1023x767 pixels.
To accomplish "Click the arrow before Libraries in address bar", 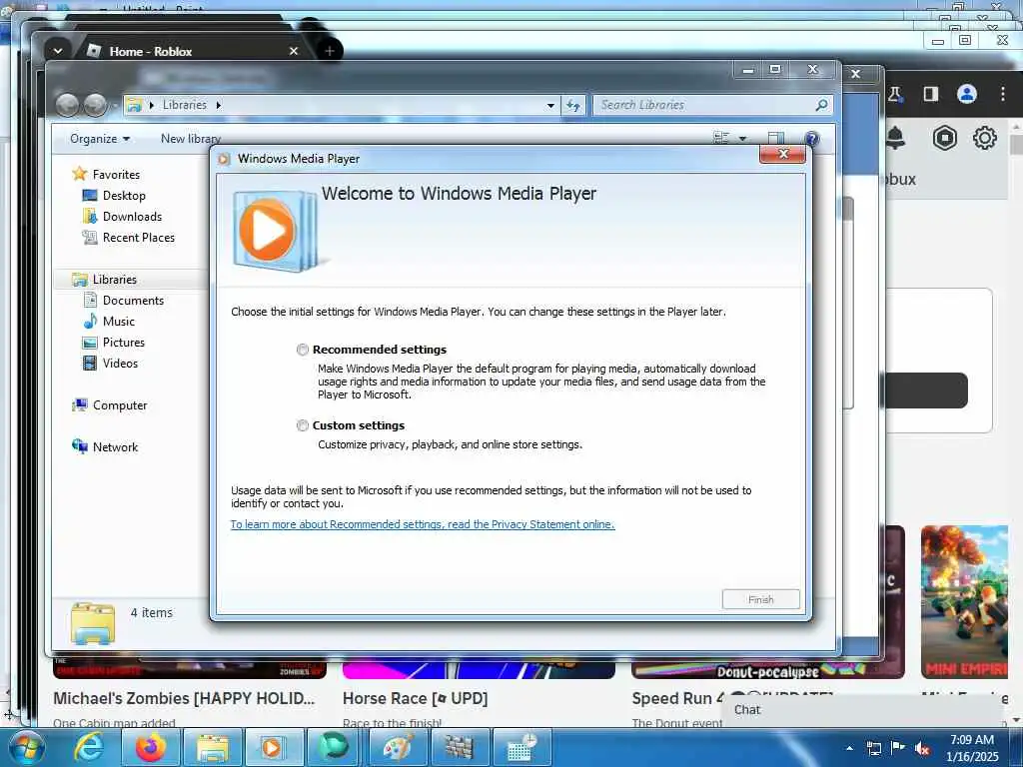I will click(x=152, y=105).
